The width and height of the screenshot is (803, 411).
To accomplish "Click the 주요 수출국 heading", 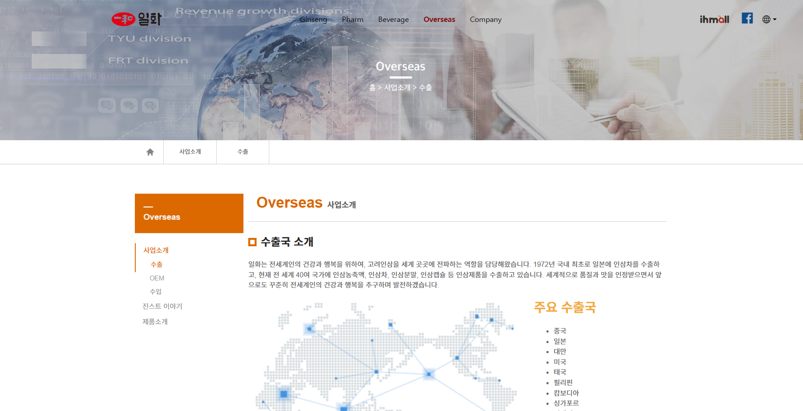I will pos(565,307).
